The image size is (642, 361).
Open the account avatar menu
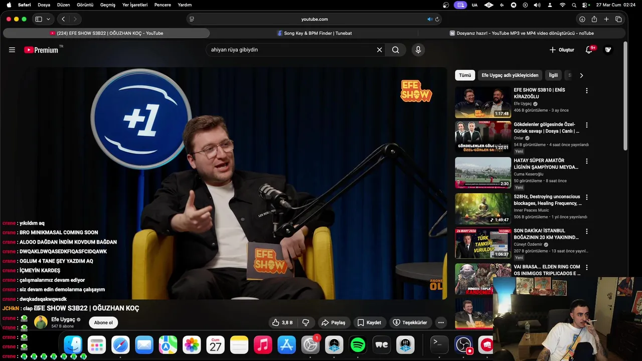coord(608,50)
